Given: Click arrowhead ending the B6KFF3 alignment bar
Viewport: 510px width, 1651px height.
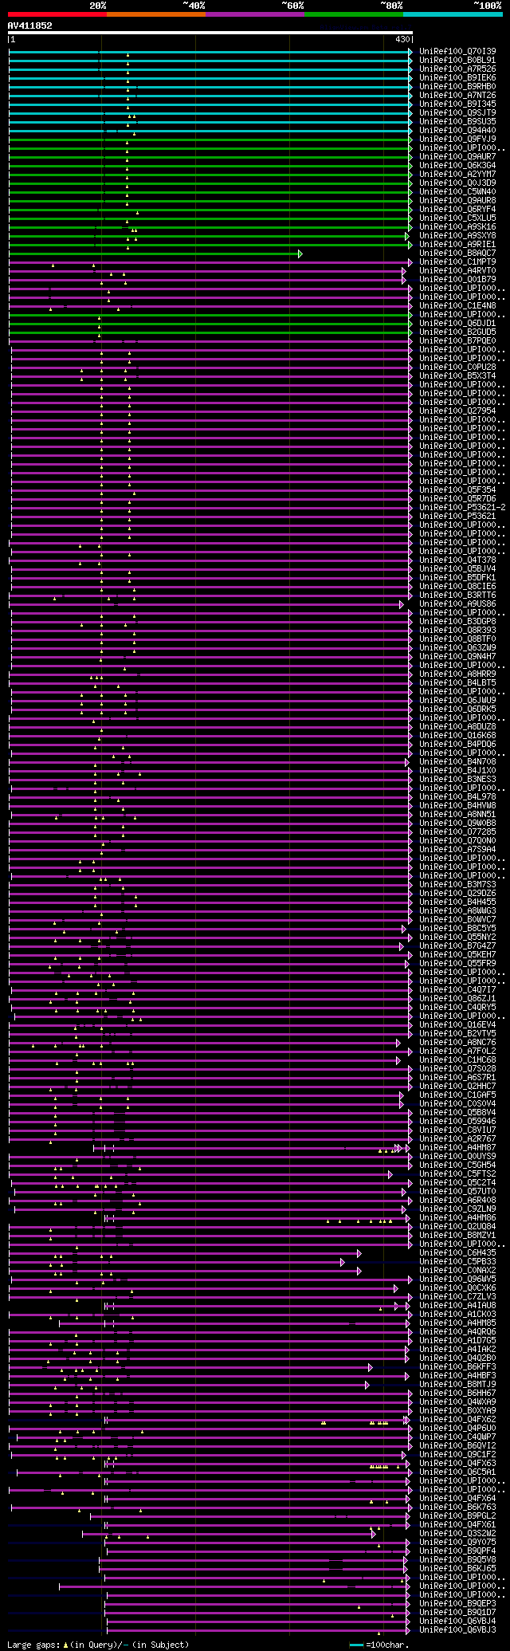Looking at the screenshot, I should tap(371, 1367).
